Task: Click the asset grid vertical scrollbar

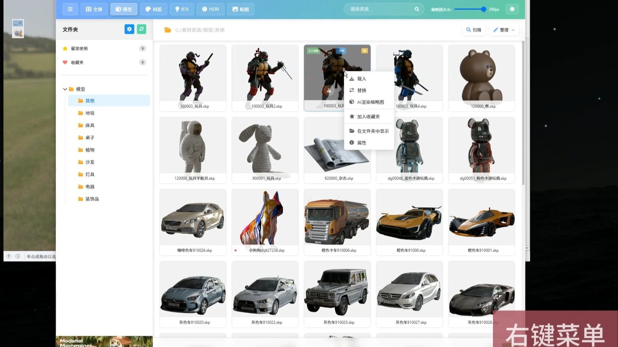Action: coord(523,113)
